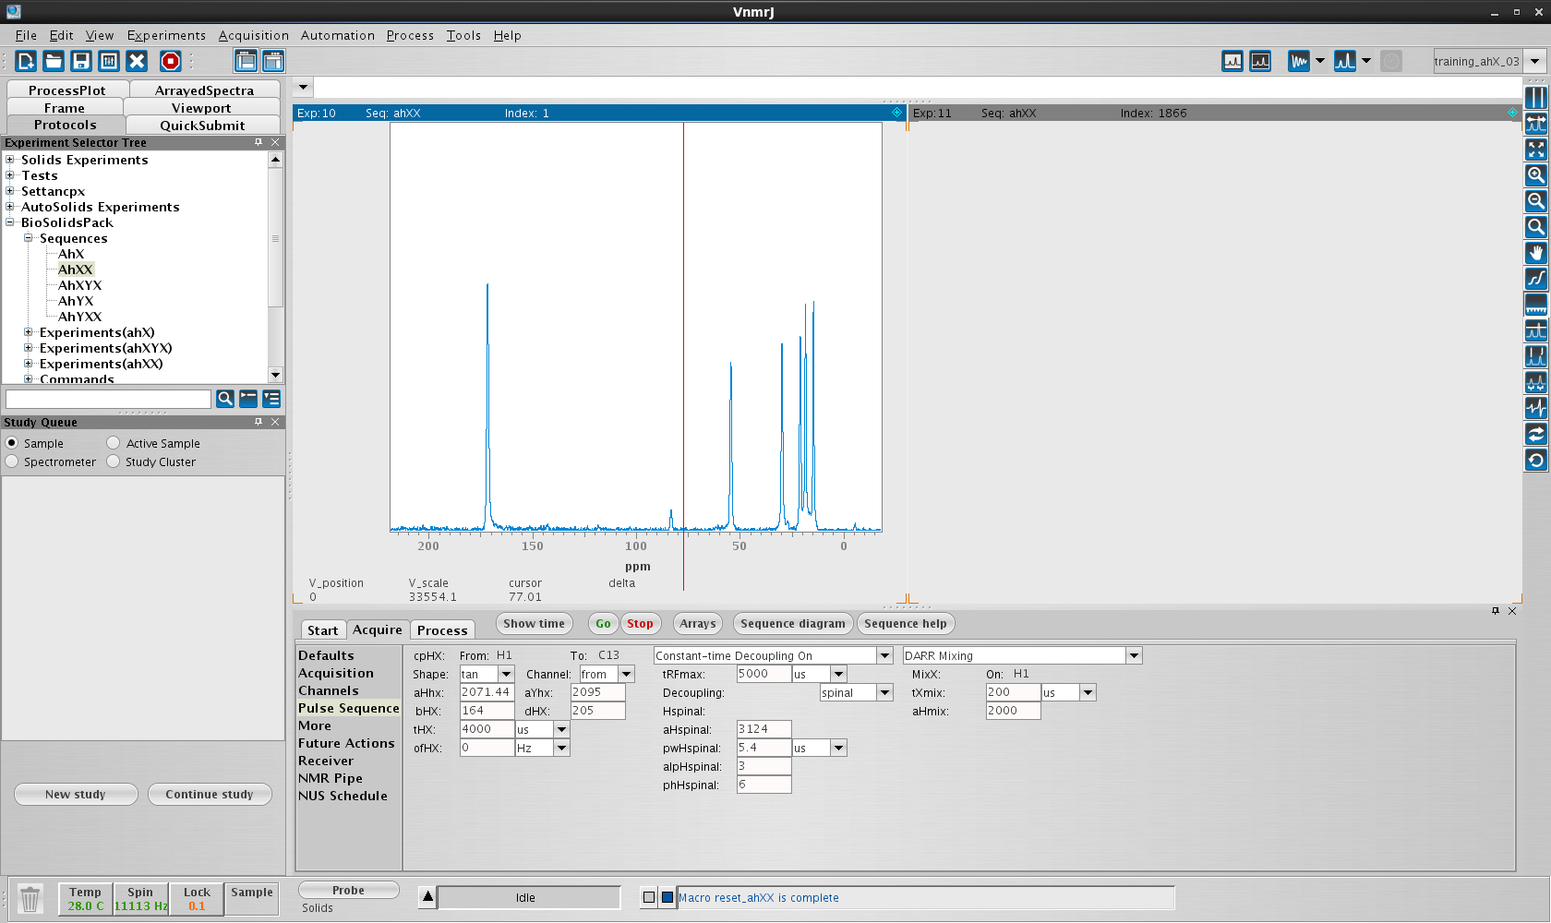Open the training_ahX_03 workspace dropdown
Image resolution: width=1551 pixels, height=923 pixels.
1534,61
